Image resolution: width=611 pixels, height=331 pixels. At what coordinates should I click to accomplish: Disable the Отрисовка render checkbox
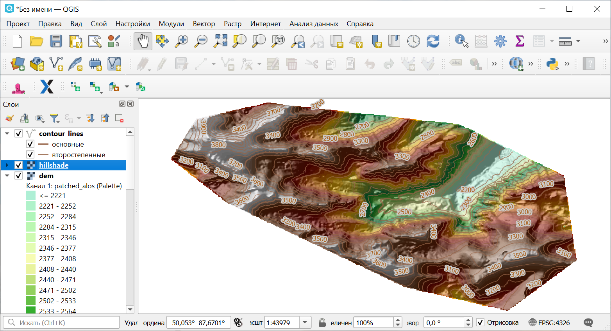pos(481,323)
